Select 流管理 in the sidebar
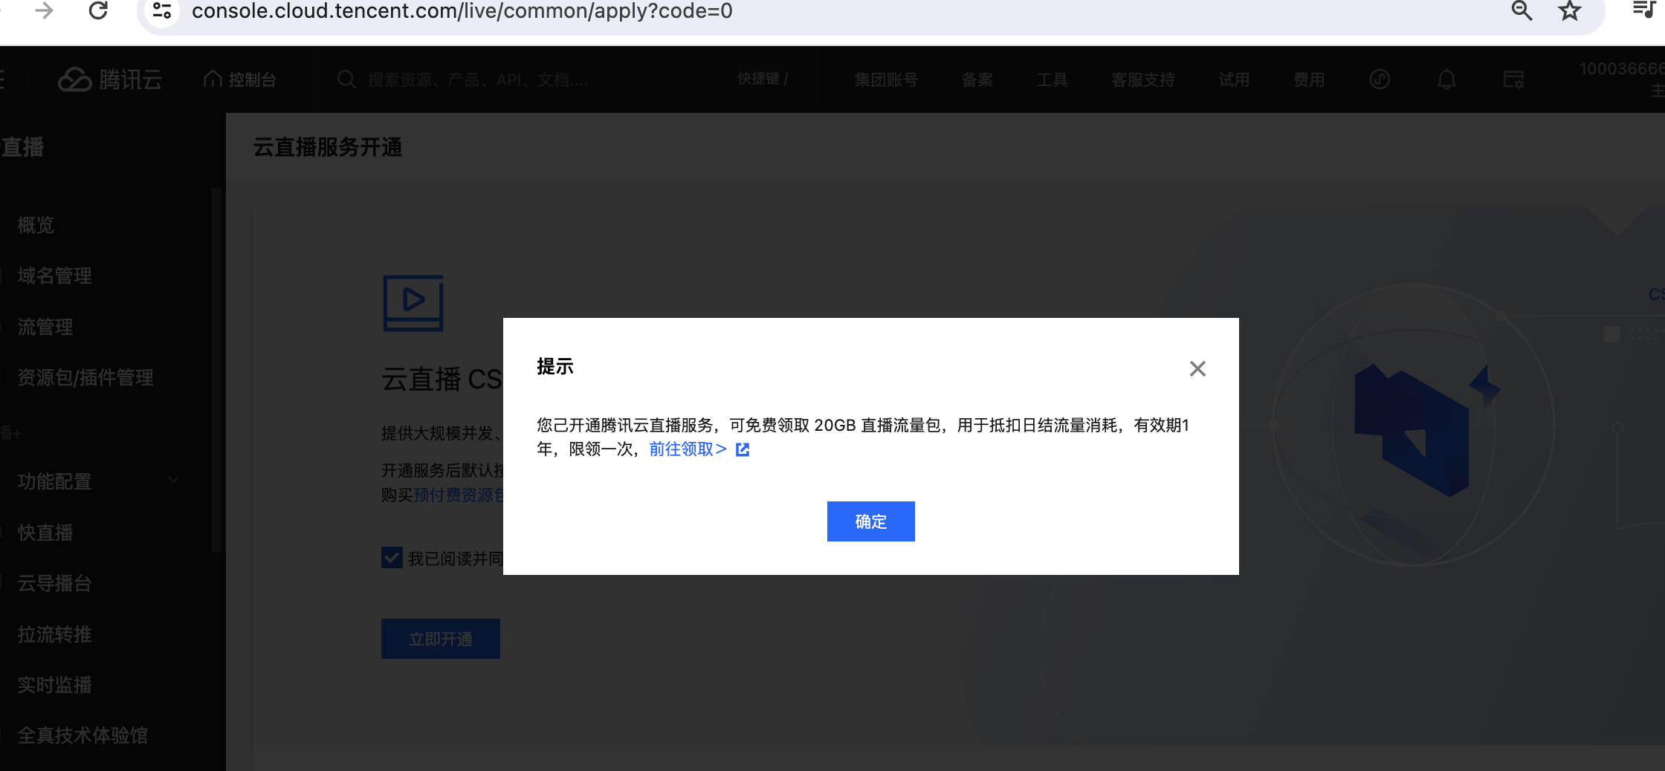This screenshot has width=1665, height=771. pos(45,327)
